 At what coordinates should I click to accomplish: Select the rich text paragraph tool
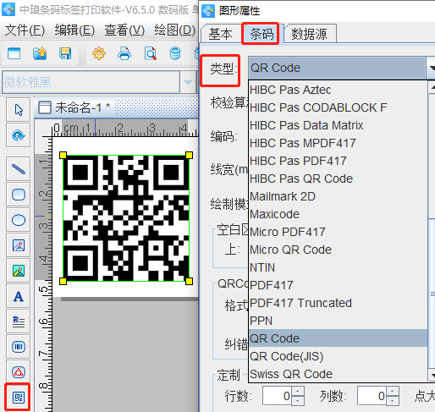(19, 321)
